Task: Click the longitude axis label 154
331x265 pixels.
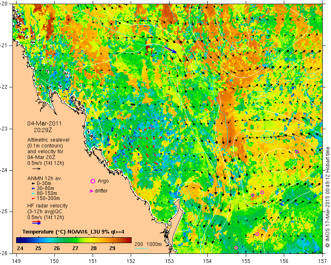Action: (208, 261)
